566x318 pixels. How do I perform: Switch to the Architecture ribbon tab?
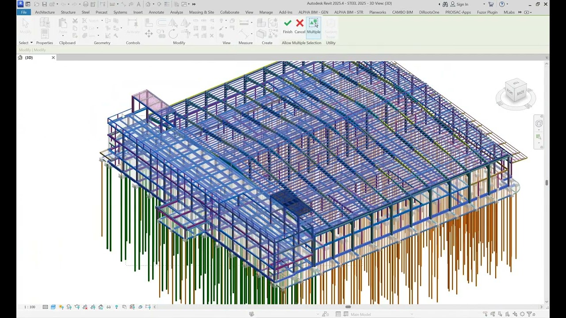coord(44,12)
